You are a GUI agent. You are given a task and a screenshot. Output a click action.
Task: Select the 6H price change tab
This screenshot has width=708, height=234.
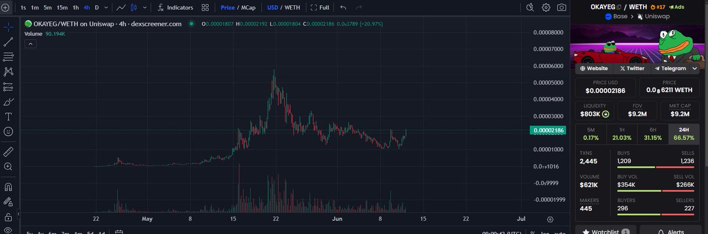click(653, 134)
